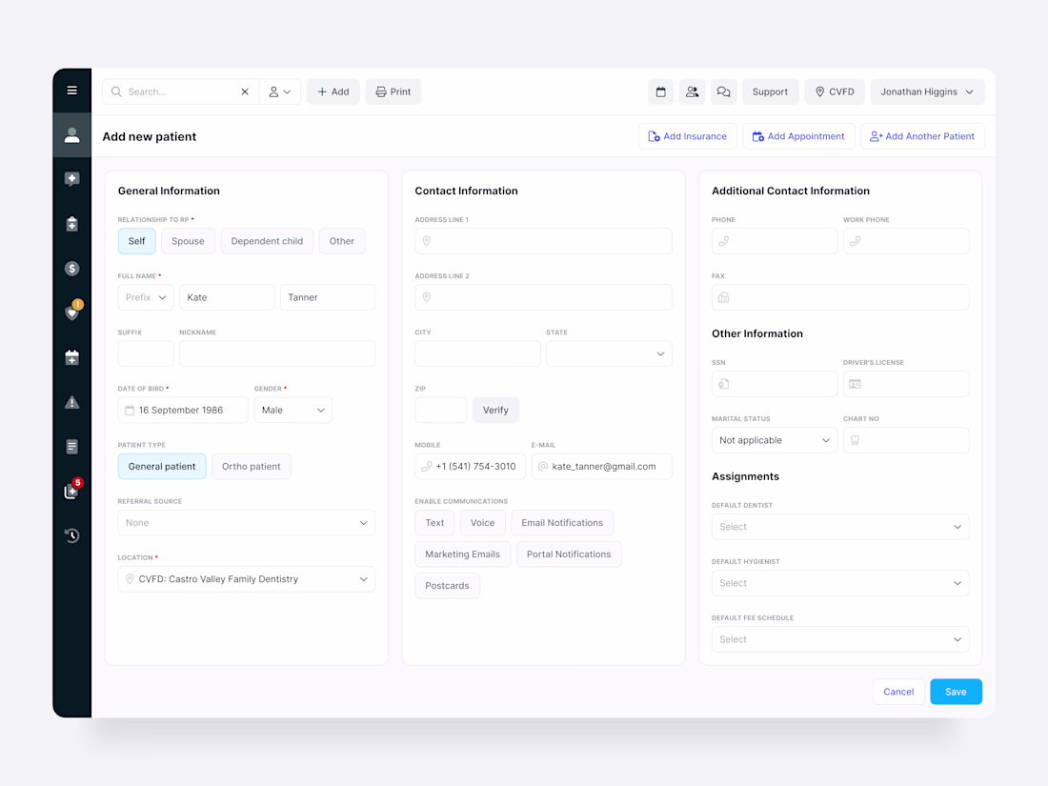Select Self relationship option

point(136,241)
